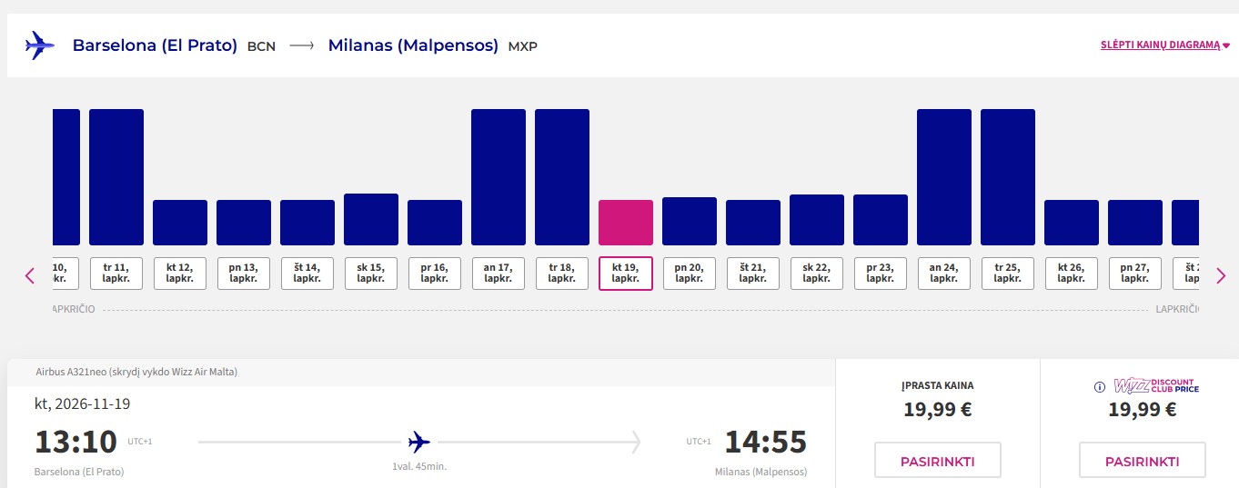Choose Pasirinkti under Įprasta kaina
The image size is (1239, 488).
(x=938, y=461)
